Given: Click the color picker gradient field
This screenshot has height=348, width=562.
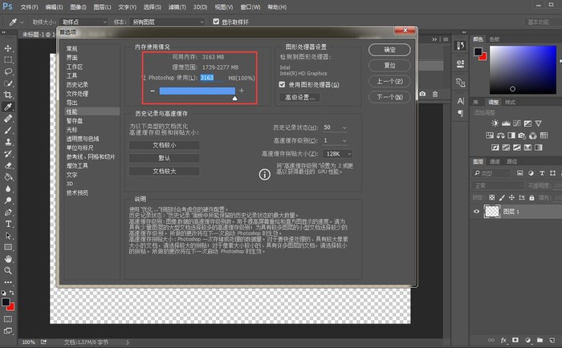Looking at the screenshot, I should pyautogui.click(x=523, y=70).
